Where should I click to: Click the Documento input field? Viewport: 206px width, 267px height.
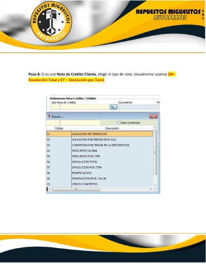pos(137,107)
